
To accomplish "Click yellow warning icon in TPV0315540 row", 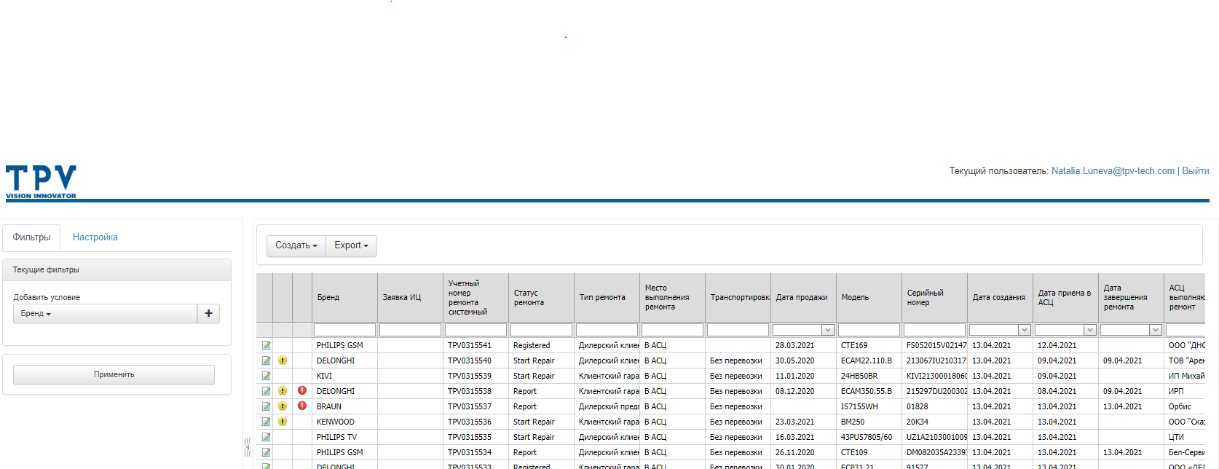I will [283, 360].
